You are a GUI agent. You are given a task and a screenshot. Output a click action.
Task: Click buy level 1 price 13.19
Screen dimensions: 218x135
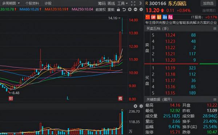[170, 68]
